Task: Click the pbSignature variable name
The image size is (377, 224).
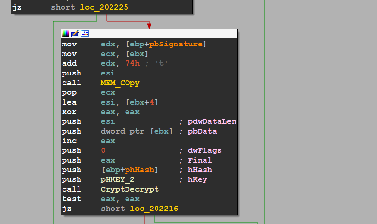Action: point(176,44)
